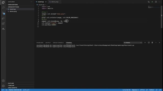Click line 11 cv2.waitKey statement
Screen dimensions: 163x91
[x=49, y=25]
